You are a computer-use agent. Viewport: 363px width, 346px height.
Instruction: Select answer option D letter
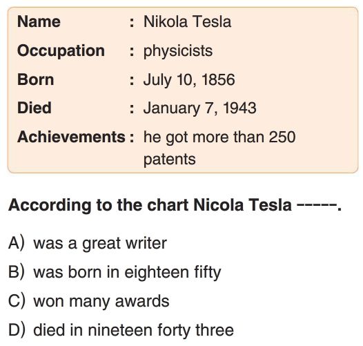[16, 330]
